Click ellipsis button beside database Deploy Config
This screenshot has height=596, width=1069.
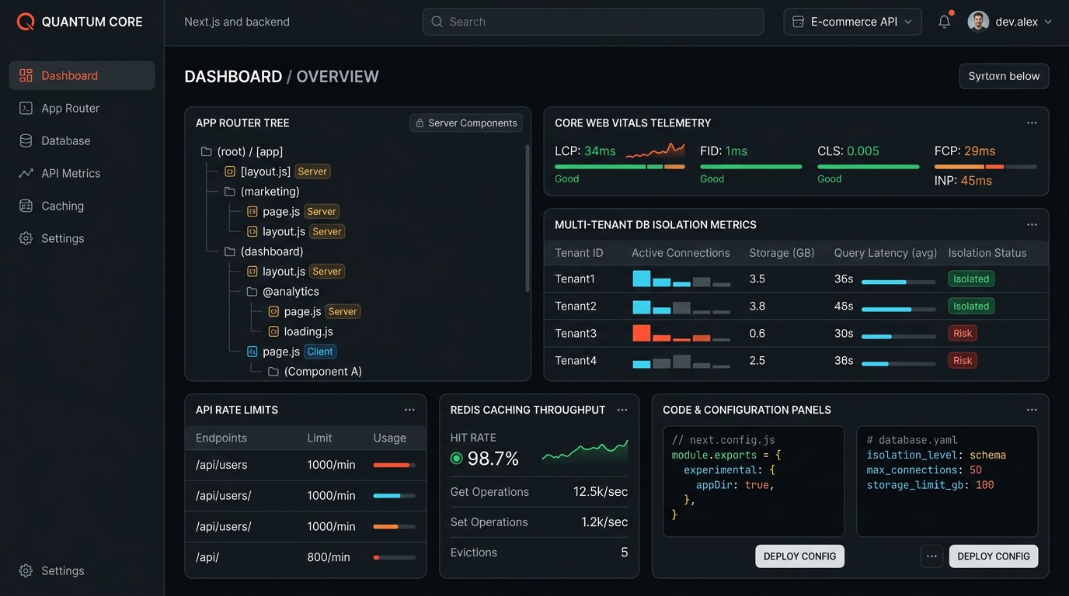931,556
